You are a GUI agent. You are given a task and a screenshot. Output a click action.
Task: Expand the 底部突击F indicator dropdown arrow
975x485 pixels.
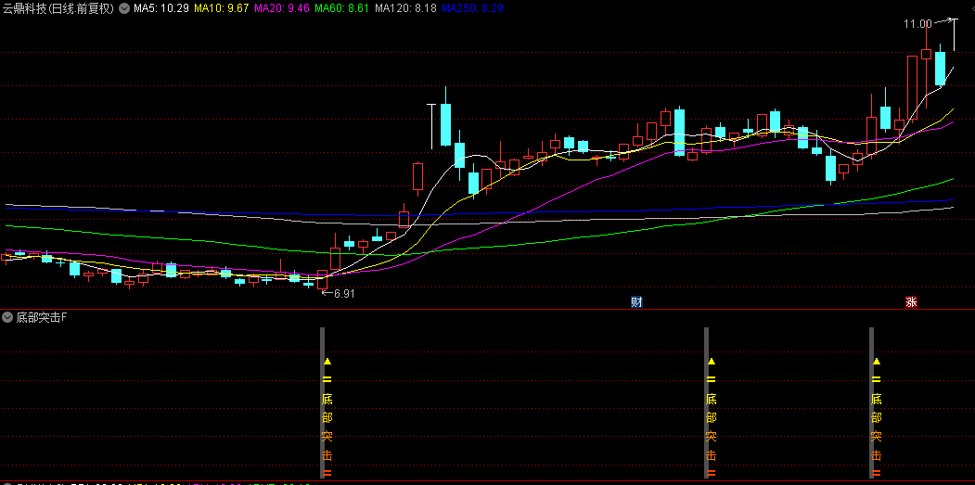coord(7,318)
